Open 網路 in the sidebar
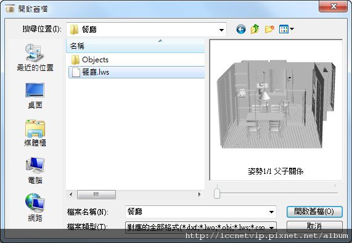Image resolution: width=352 pixels, height=243 pixels. (x=35, y=208)
